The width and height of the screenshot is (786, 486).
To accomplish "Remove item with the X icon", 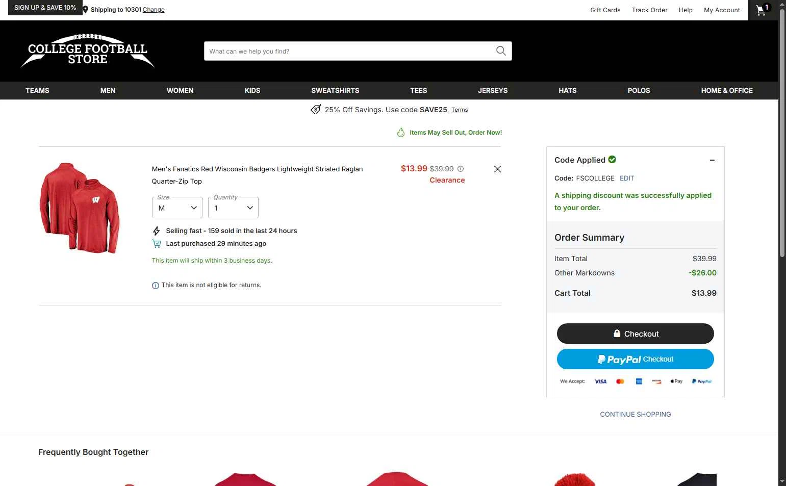I will pyautogui.click(x=497, y=169).
